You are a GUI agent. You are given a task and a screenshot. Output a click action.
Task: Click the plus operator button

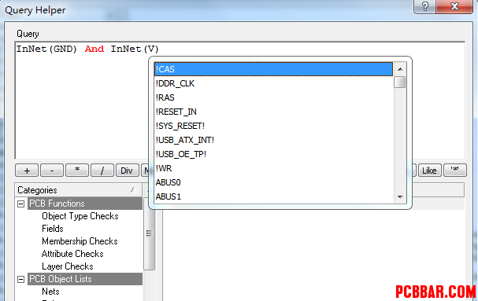[x=27, y=171]
